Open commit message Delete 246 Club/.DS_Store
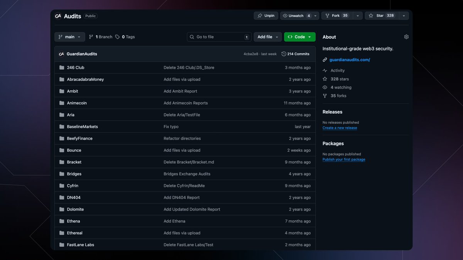Screen dimensions: 463x260 click(189, 67)
